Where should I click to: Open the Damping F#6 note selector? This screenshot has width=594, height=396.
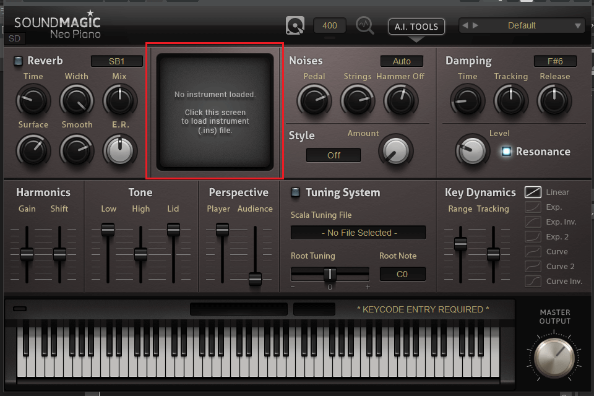click(x=555, y=61)
